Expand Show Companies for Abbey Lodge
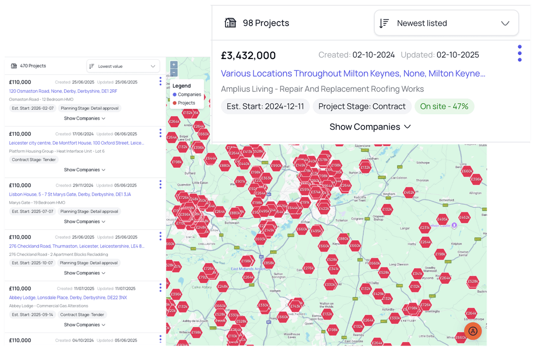Viewport: 535px width, 350px height. pyautogui.click(x=84, y=325)
